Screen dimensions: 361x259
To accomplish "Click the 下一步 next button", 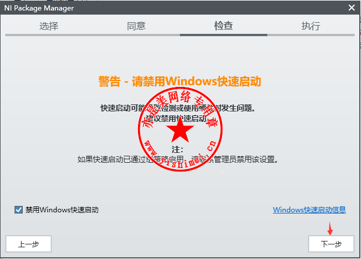I will [x=331, y=244].
